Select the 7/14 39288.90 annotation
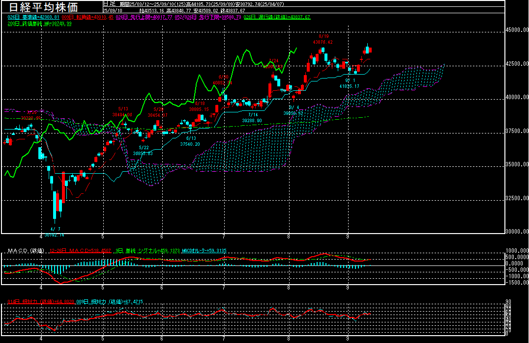This screenshot has width=529, height=343. click(252, 117)
